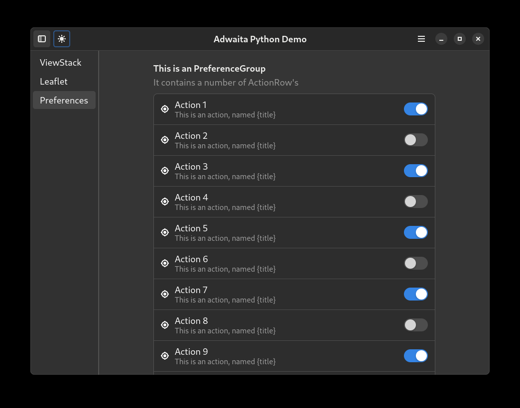Switch on the Action 6 toggle

(415, 263)
